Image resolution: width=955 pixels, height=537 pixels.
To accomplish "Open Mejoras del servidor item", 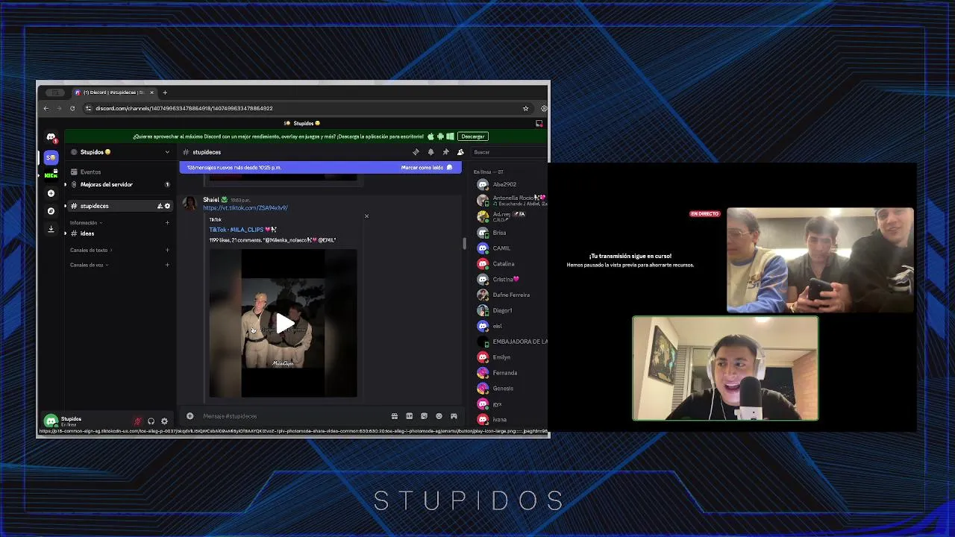I will [119, 184].
